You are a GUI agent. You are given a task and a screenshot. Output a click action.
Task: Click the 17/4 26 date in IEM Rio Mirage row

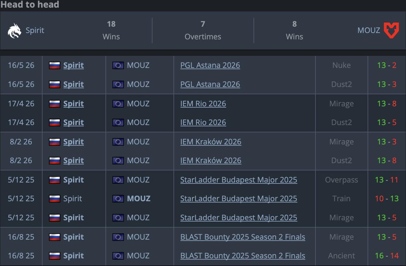[21, 104]
